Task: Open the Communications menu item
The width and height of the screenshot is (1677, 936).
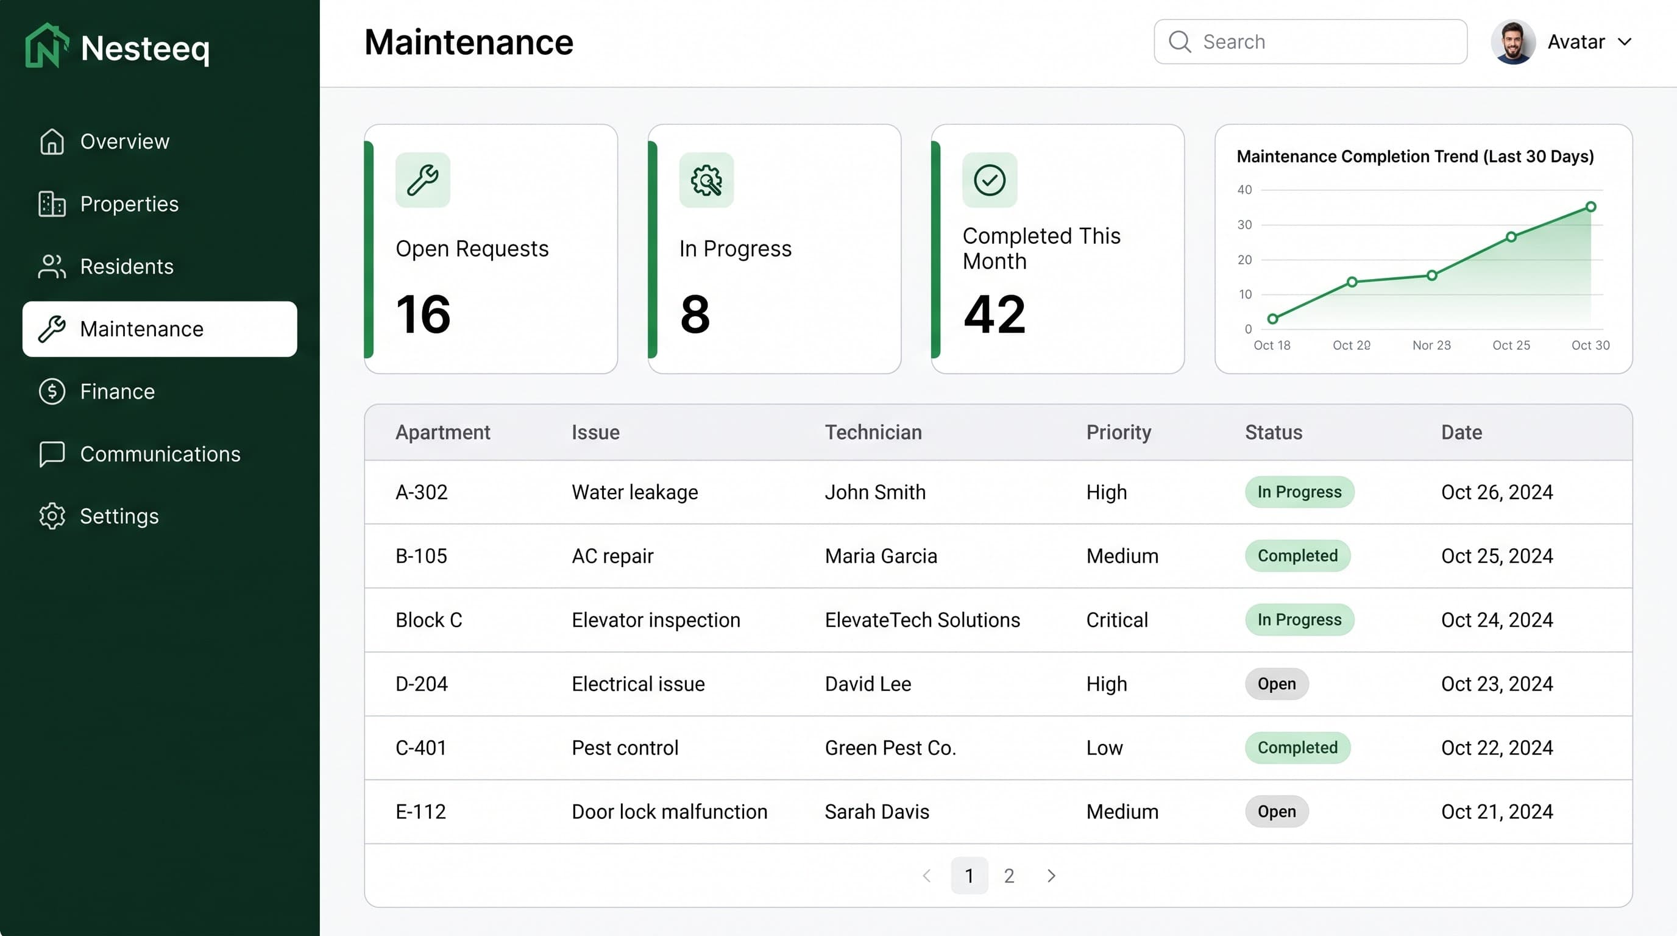Action: point(160,454)
